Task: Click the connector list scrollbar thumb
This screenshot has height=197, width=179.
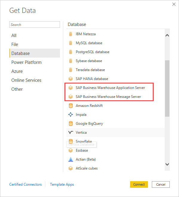Action: coord(167,88)
